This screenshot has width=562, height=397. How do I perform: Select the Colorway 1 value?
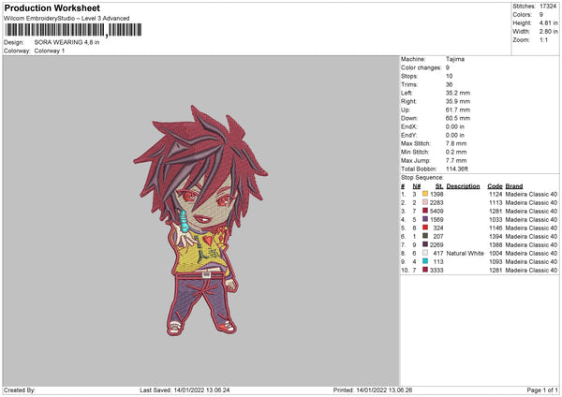pos(50,51)
